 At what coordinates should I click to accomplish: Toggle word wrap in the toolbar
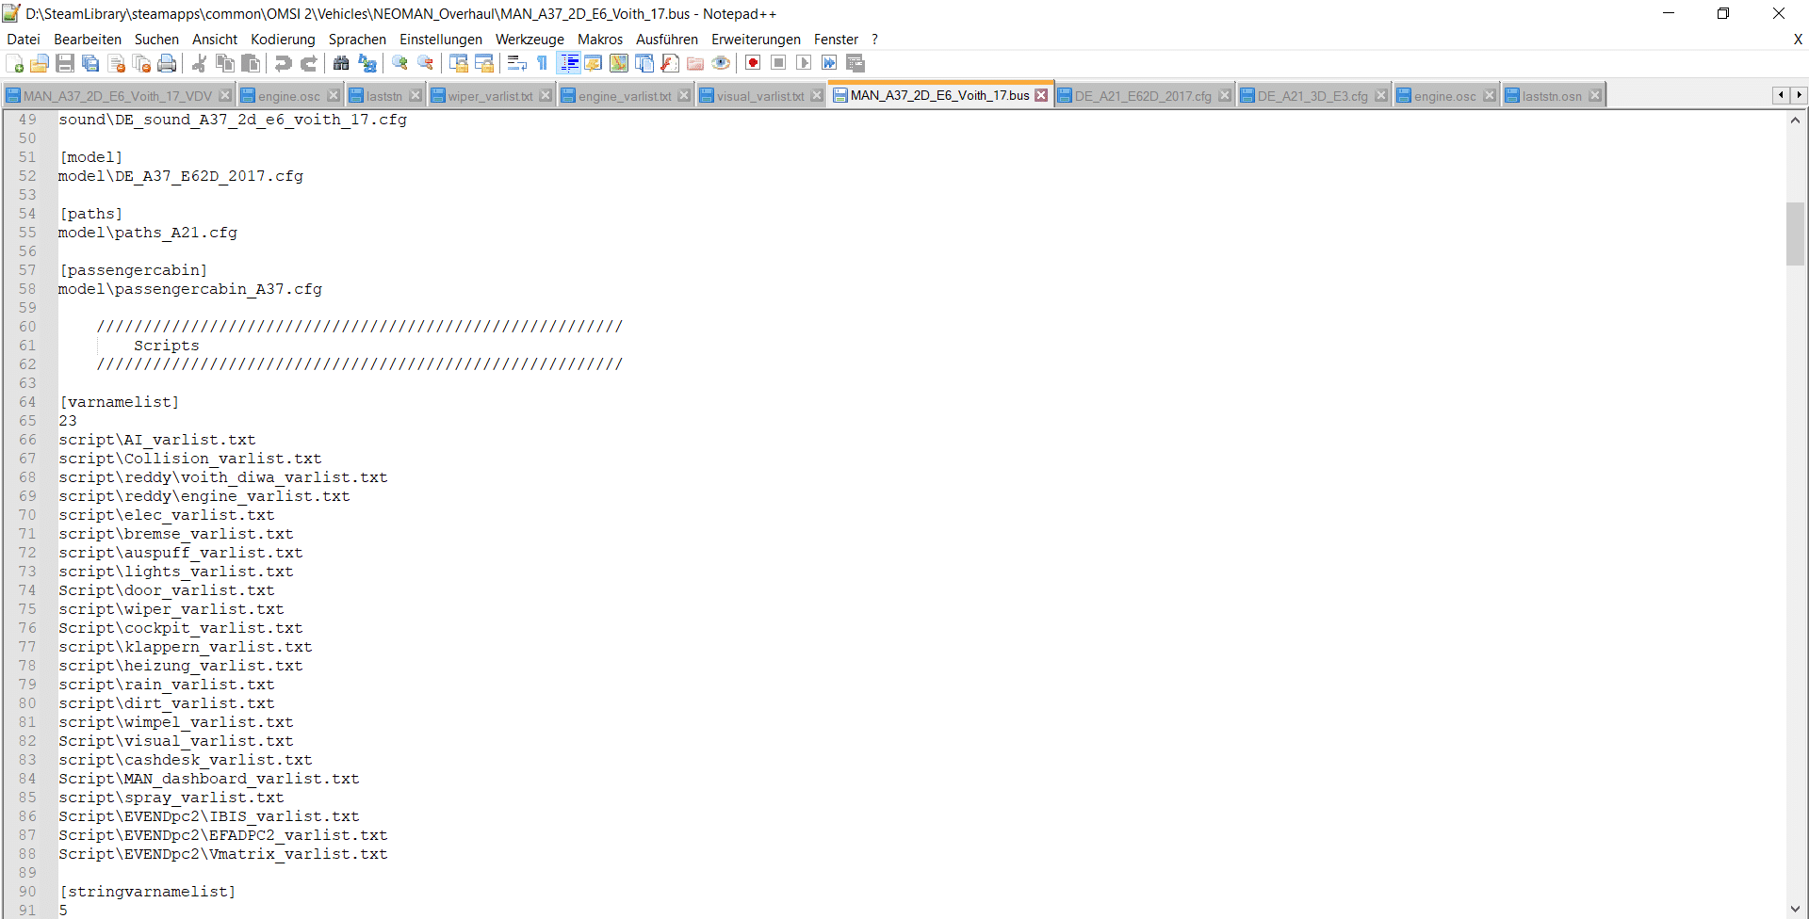click(x=516, y=63)
